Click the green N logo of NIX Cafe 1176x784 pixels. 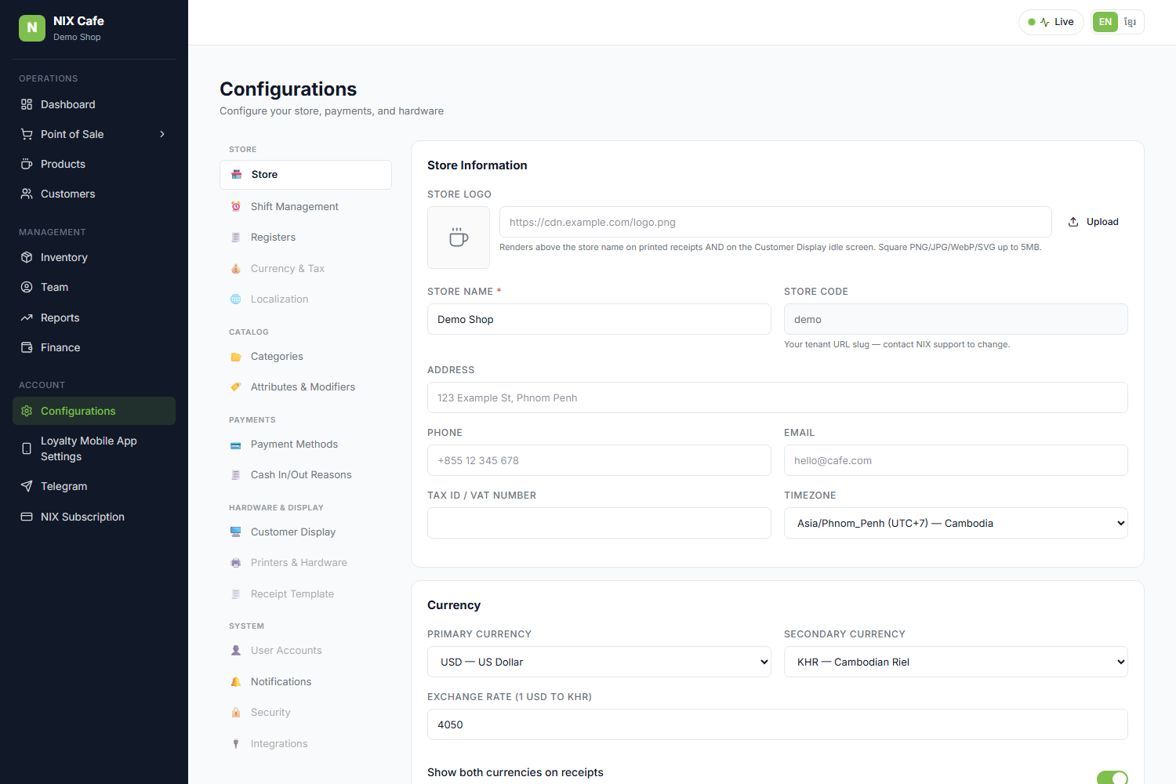click(32, 27)
